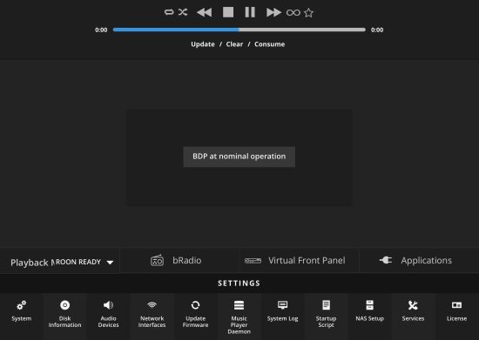Toggle the repeat-single loop icon
The image size is (479, 340).
[x=169, y=12]
